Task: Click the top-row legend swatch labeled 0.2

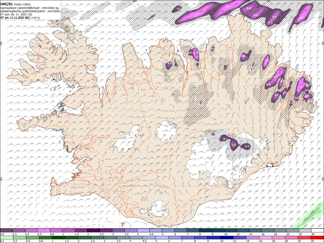Action: pos(6,231)
